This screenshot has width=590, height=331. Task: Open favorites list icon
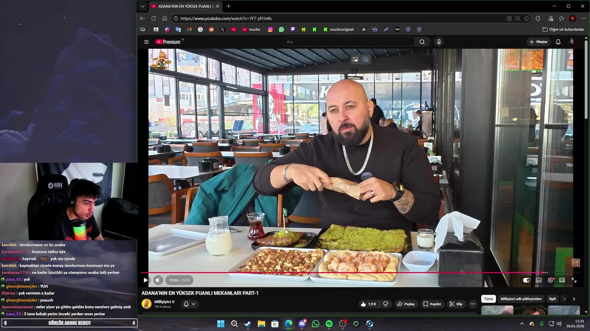click(561, 18)
